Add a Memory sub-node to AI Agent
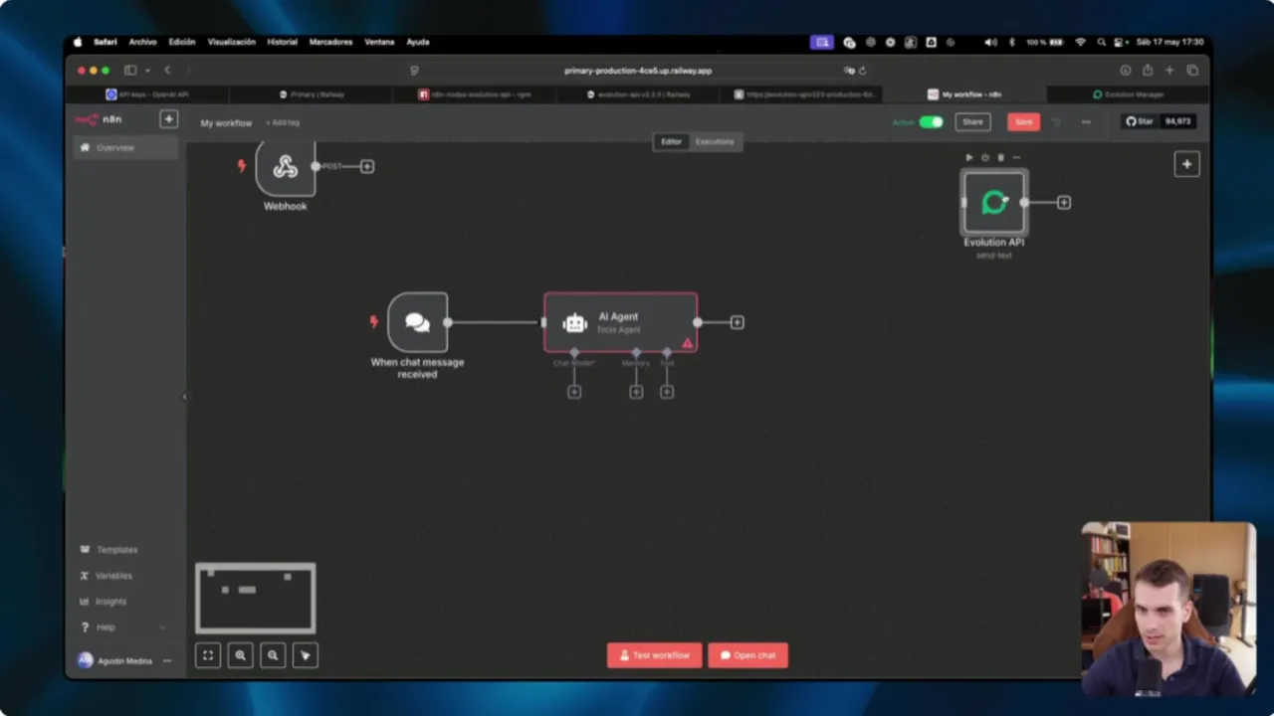 point(636,392)
